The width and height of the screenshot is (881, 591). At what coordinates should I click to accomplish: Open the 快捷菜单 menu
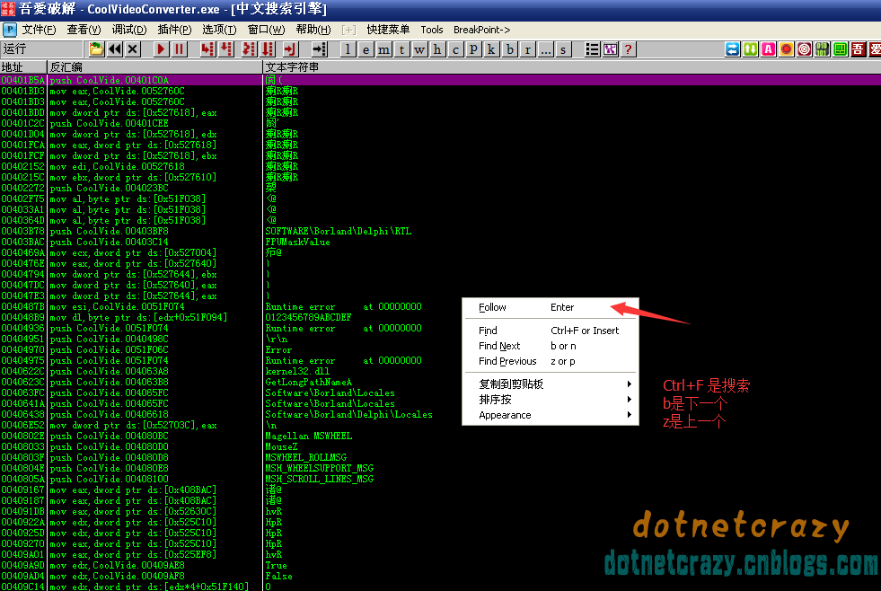tap(388, 30)
